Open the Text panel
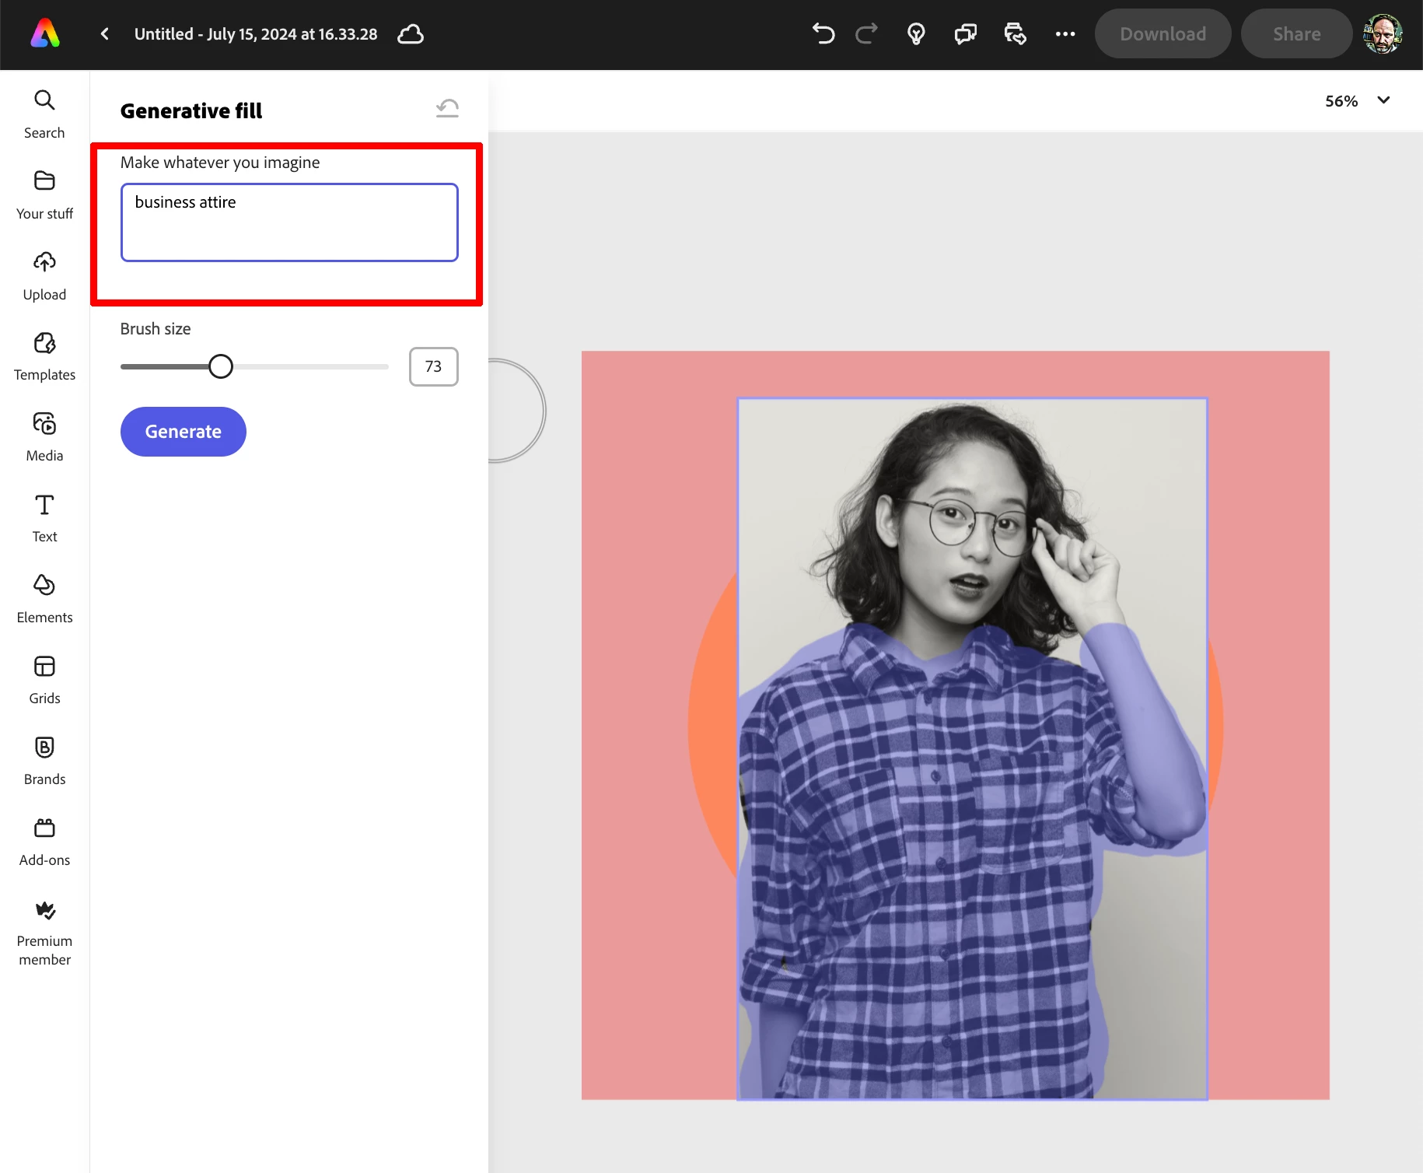 coord(44,519)
